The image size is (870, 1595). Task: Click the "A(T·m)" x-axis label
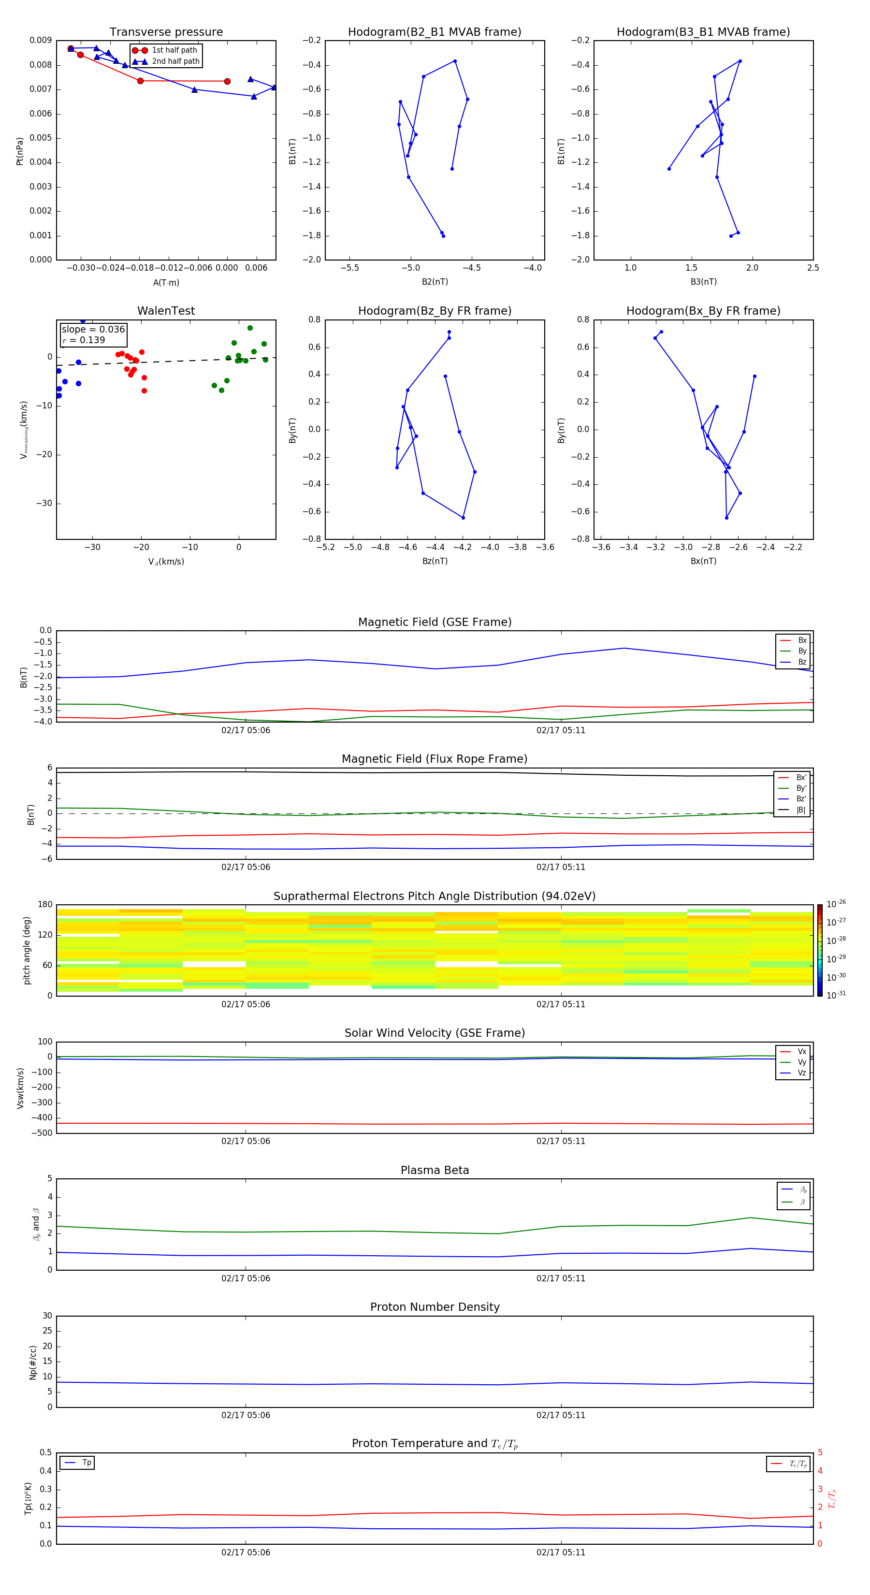166,283
